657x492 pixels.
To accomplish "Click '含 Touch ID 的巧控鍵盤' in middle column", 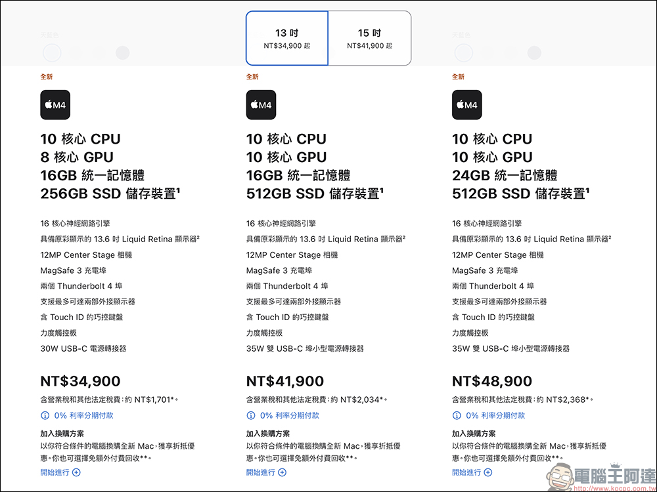I will [288, 317].
